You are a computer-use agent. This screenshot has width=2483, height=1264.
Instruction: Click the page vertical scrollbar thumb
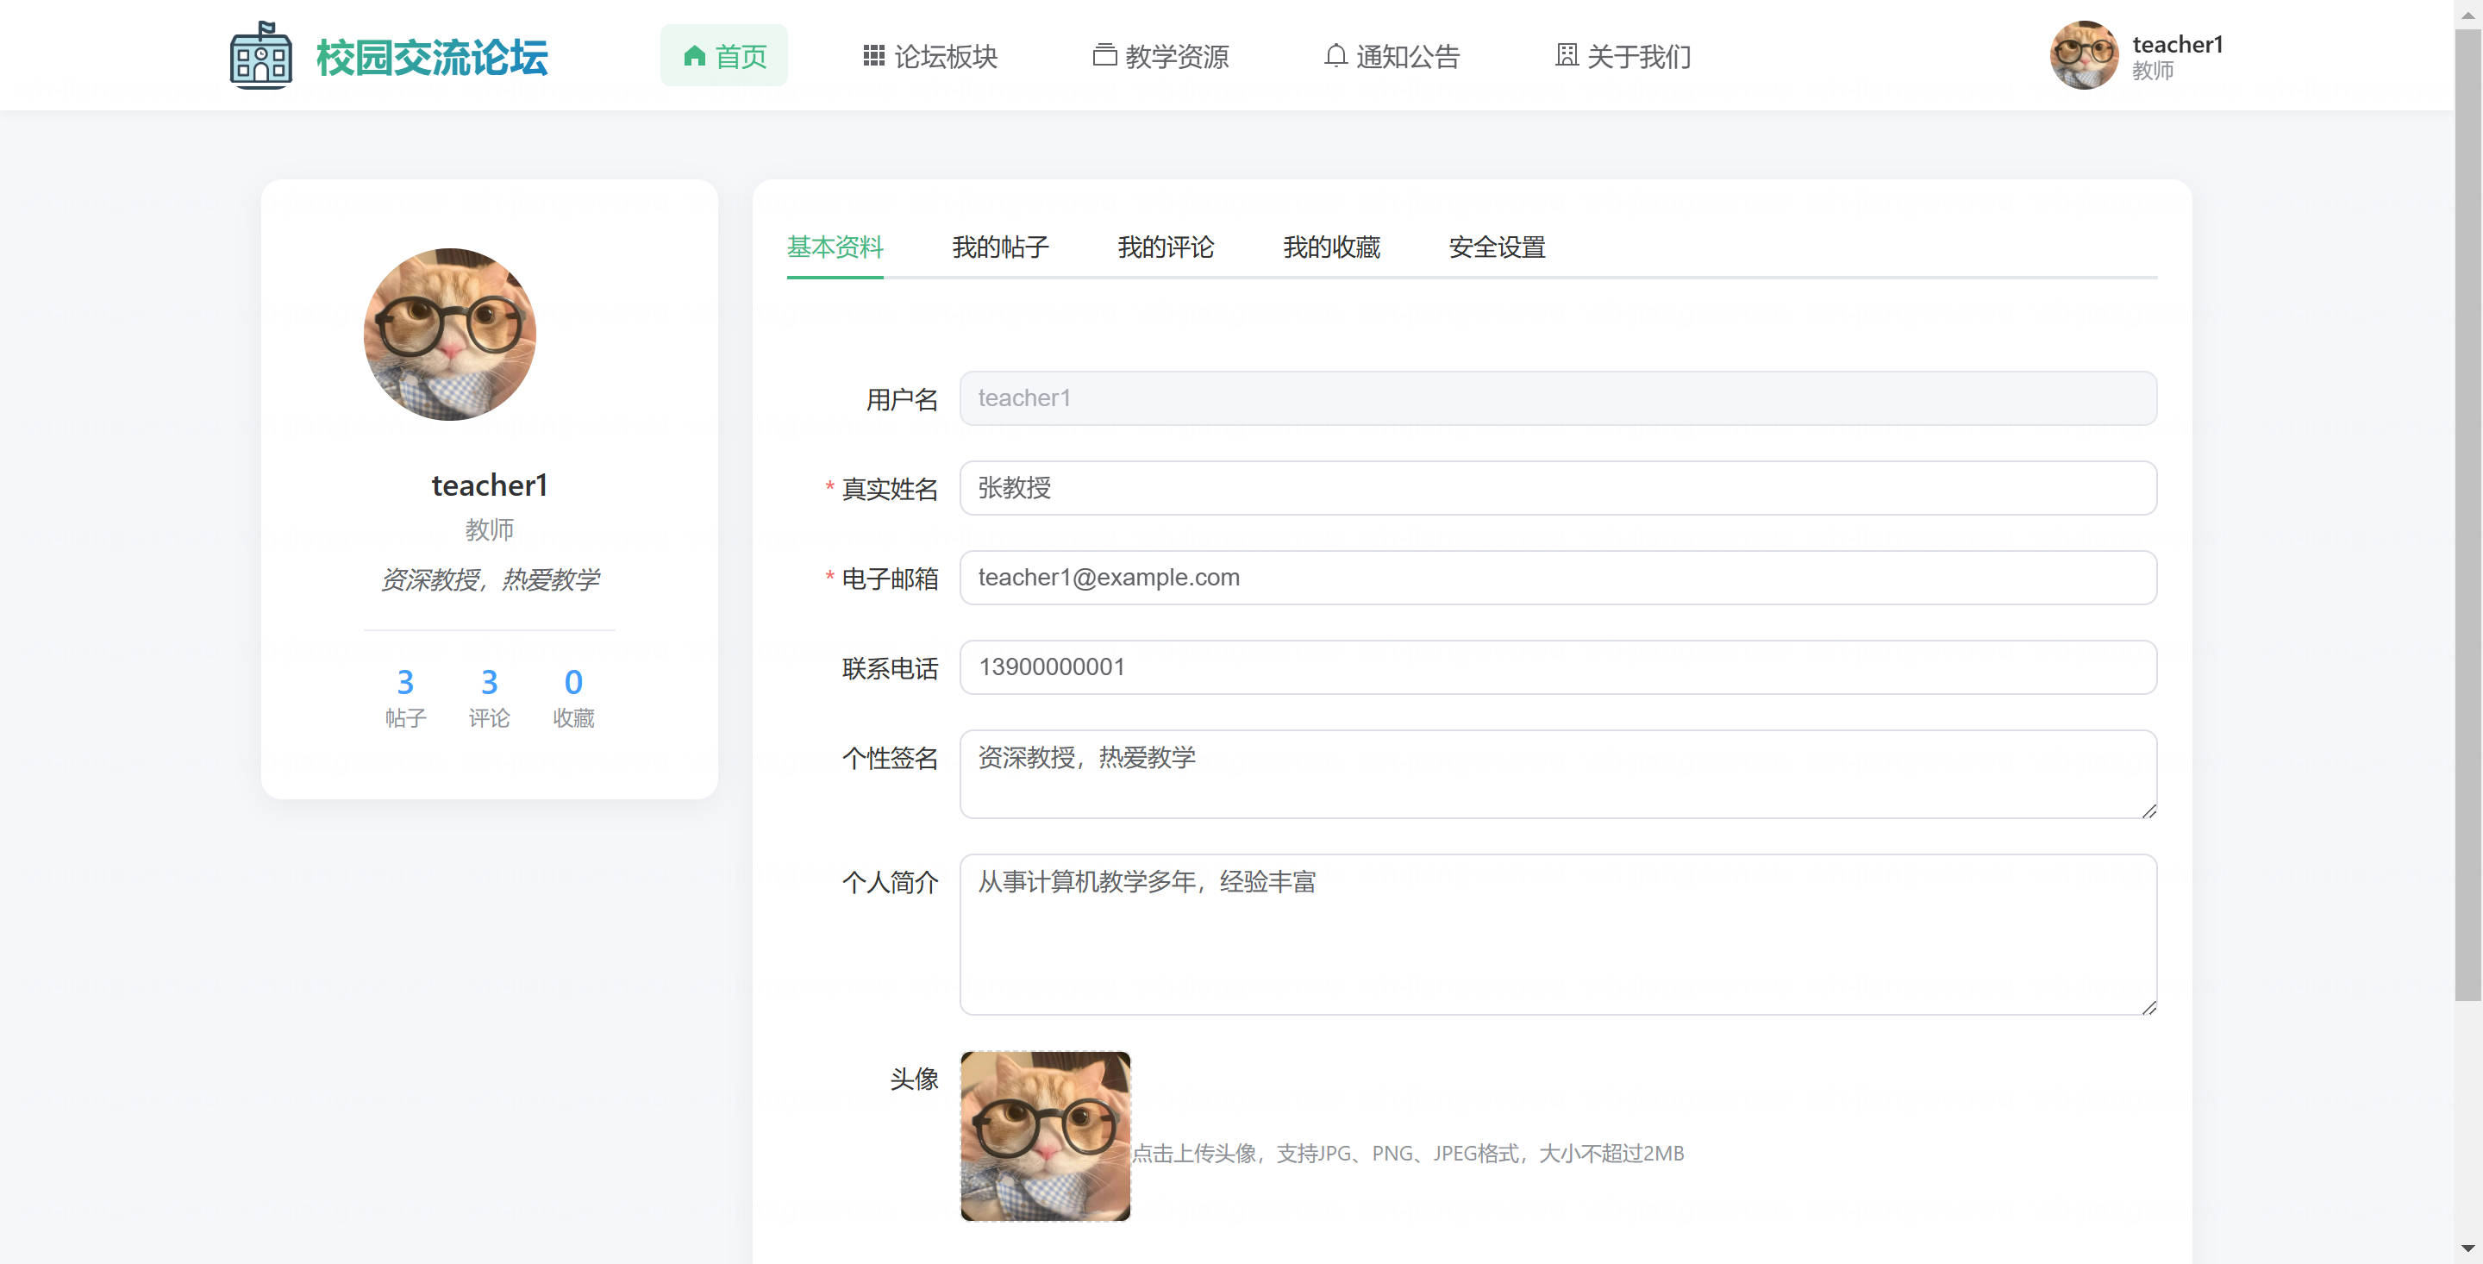2467,515
